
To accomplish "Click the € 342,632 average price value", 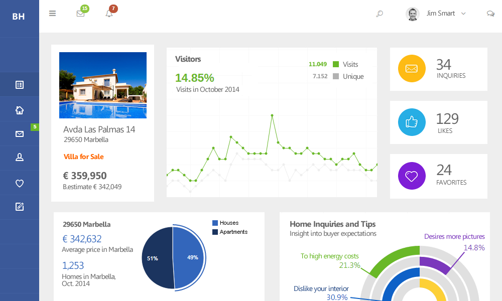I will click(82, 239).
